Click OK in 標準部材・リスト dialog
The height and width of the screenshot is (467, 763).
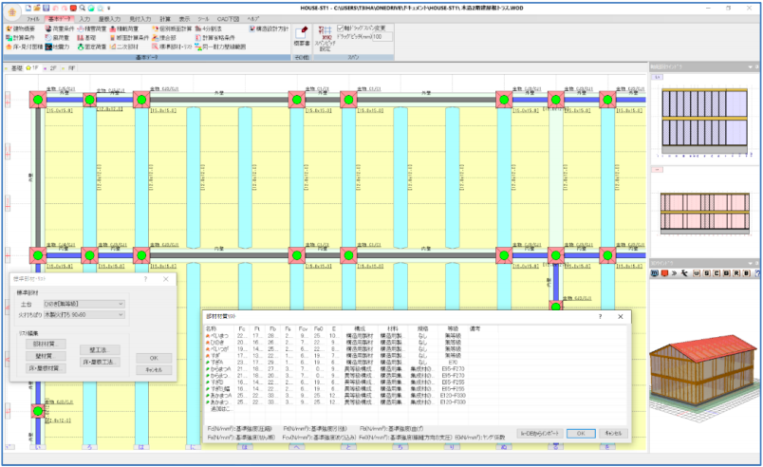[x=154, y=358]
